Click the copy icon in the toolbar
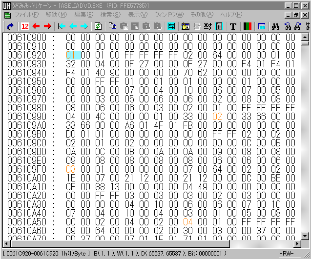The image size is (311, 259). (113, 26)
